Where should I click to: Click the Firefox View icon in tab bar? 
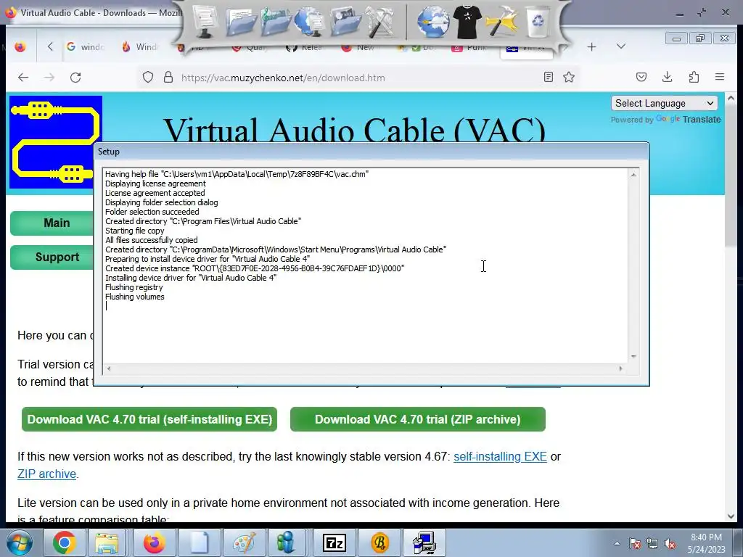(20, 47)
